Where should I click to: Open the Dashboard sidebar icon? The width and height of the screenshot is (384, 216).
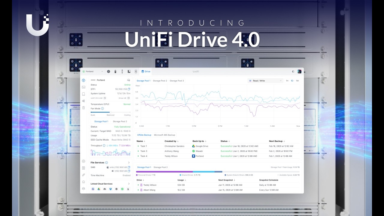tap(83, 80)
